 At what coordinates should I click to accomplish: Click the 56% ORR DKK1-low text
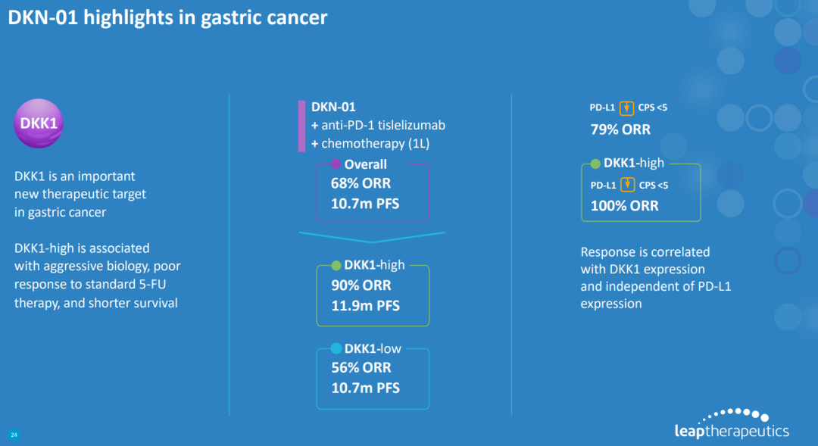[361, 368]
